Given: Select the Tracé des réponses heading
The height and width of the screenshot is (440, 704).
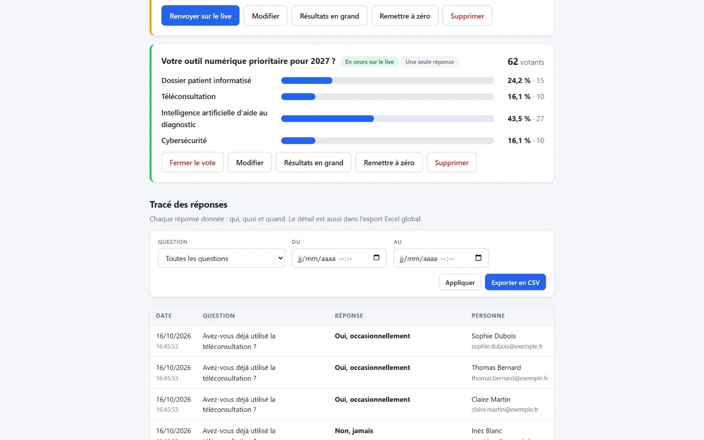Looking at the screenshot, I should click(x=189, y=205).
